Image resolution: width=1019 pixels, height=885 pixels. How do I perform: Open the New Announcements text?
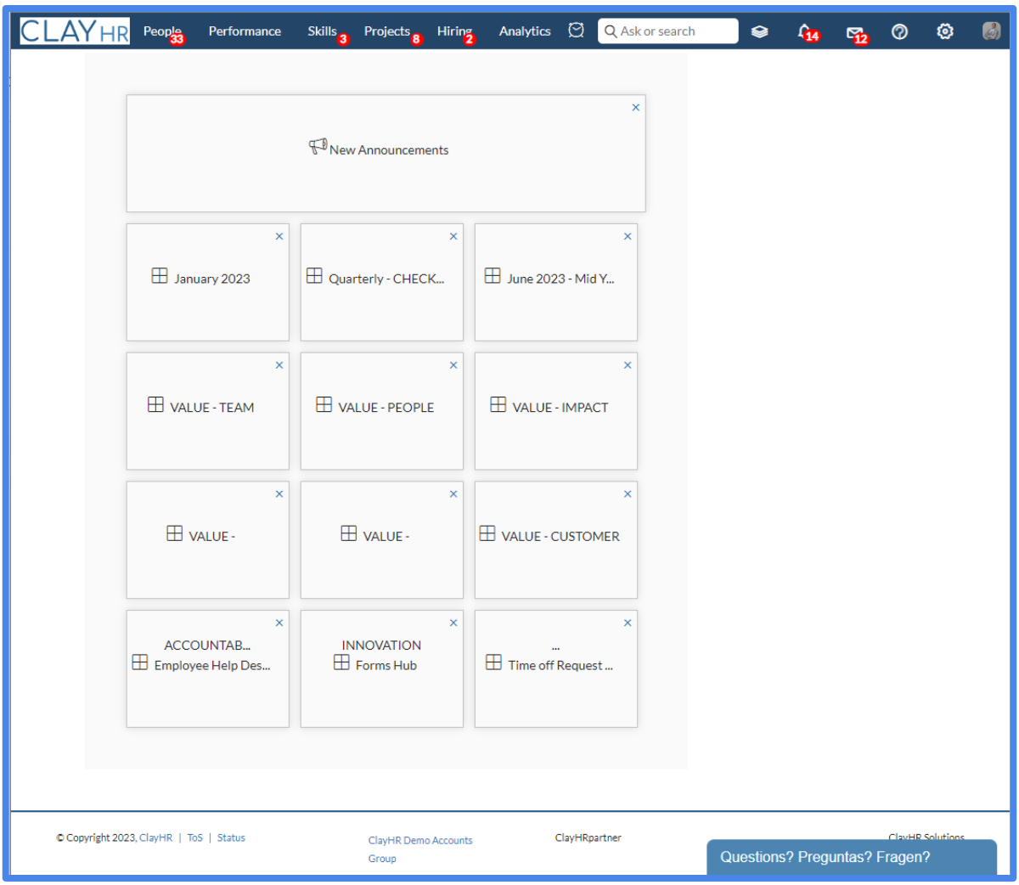[x=389, y=150]
